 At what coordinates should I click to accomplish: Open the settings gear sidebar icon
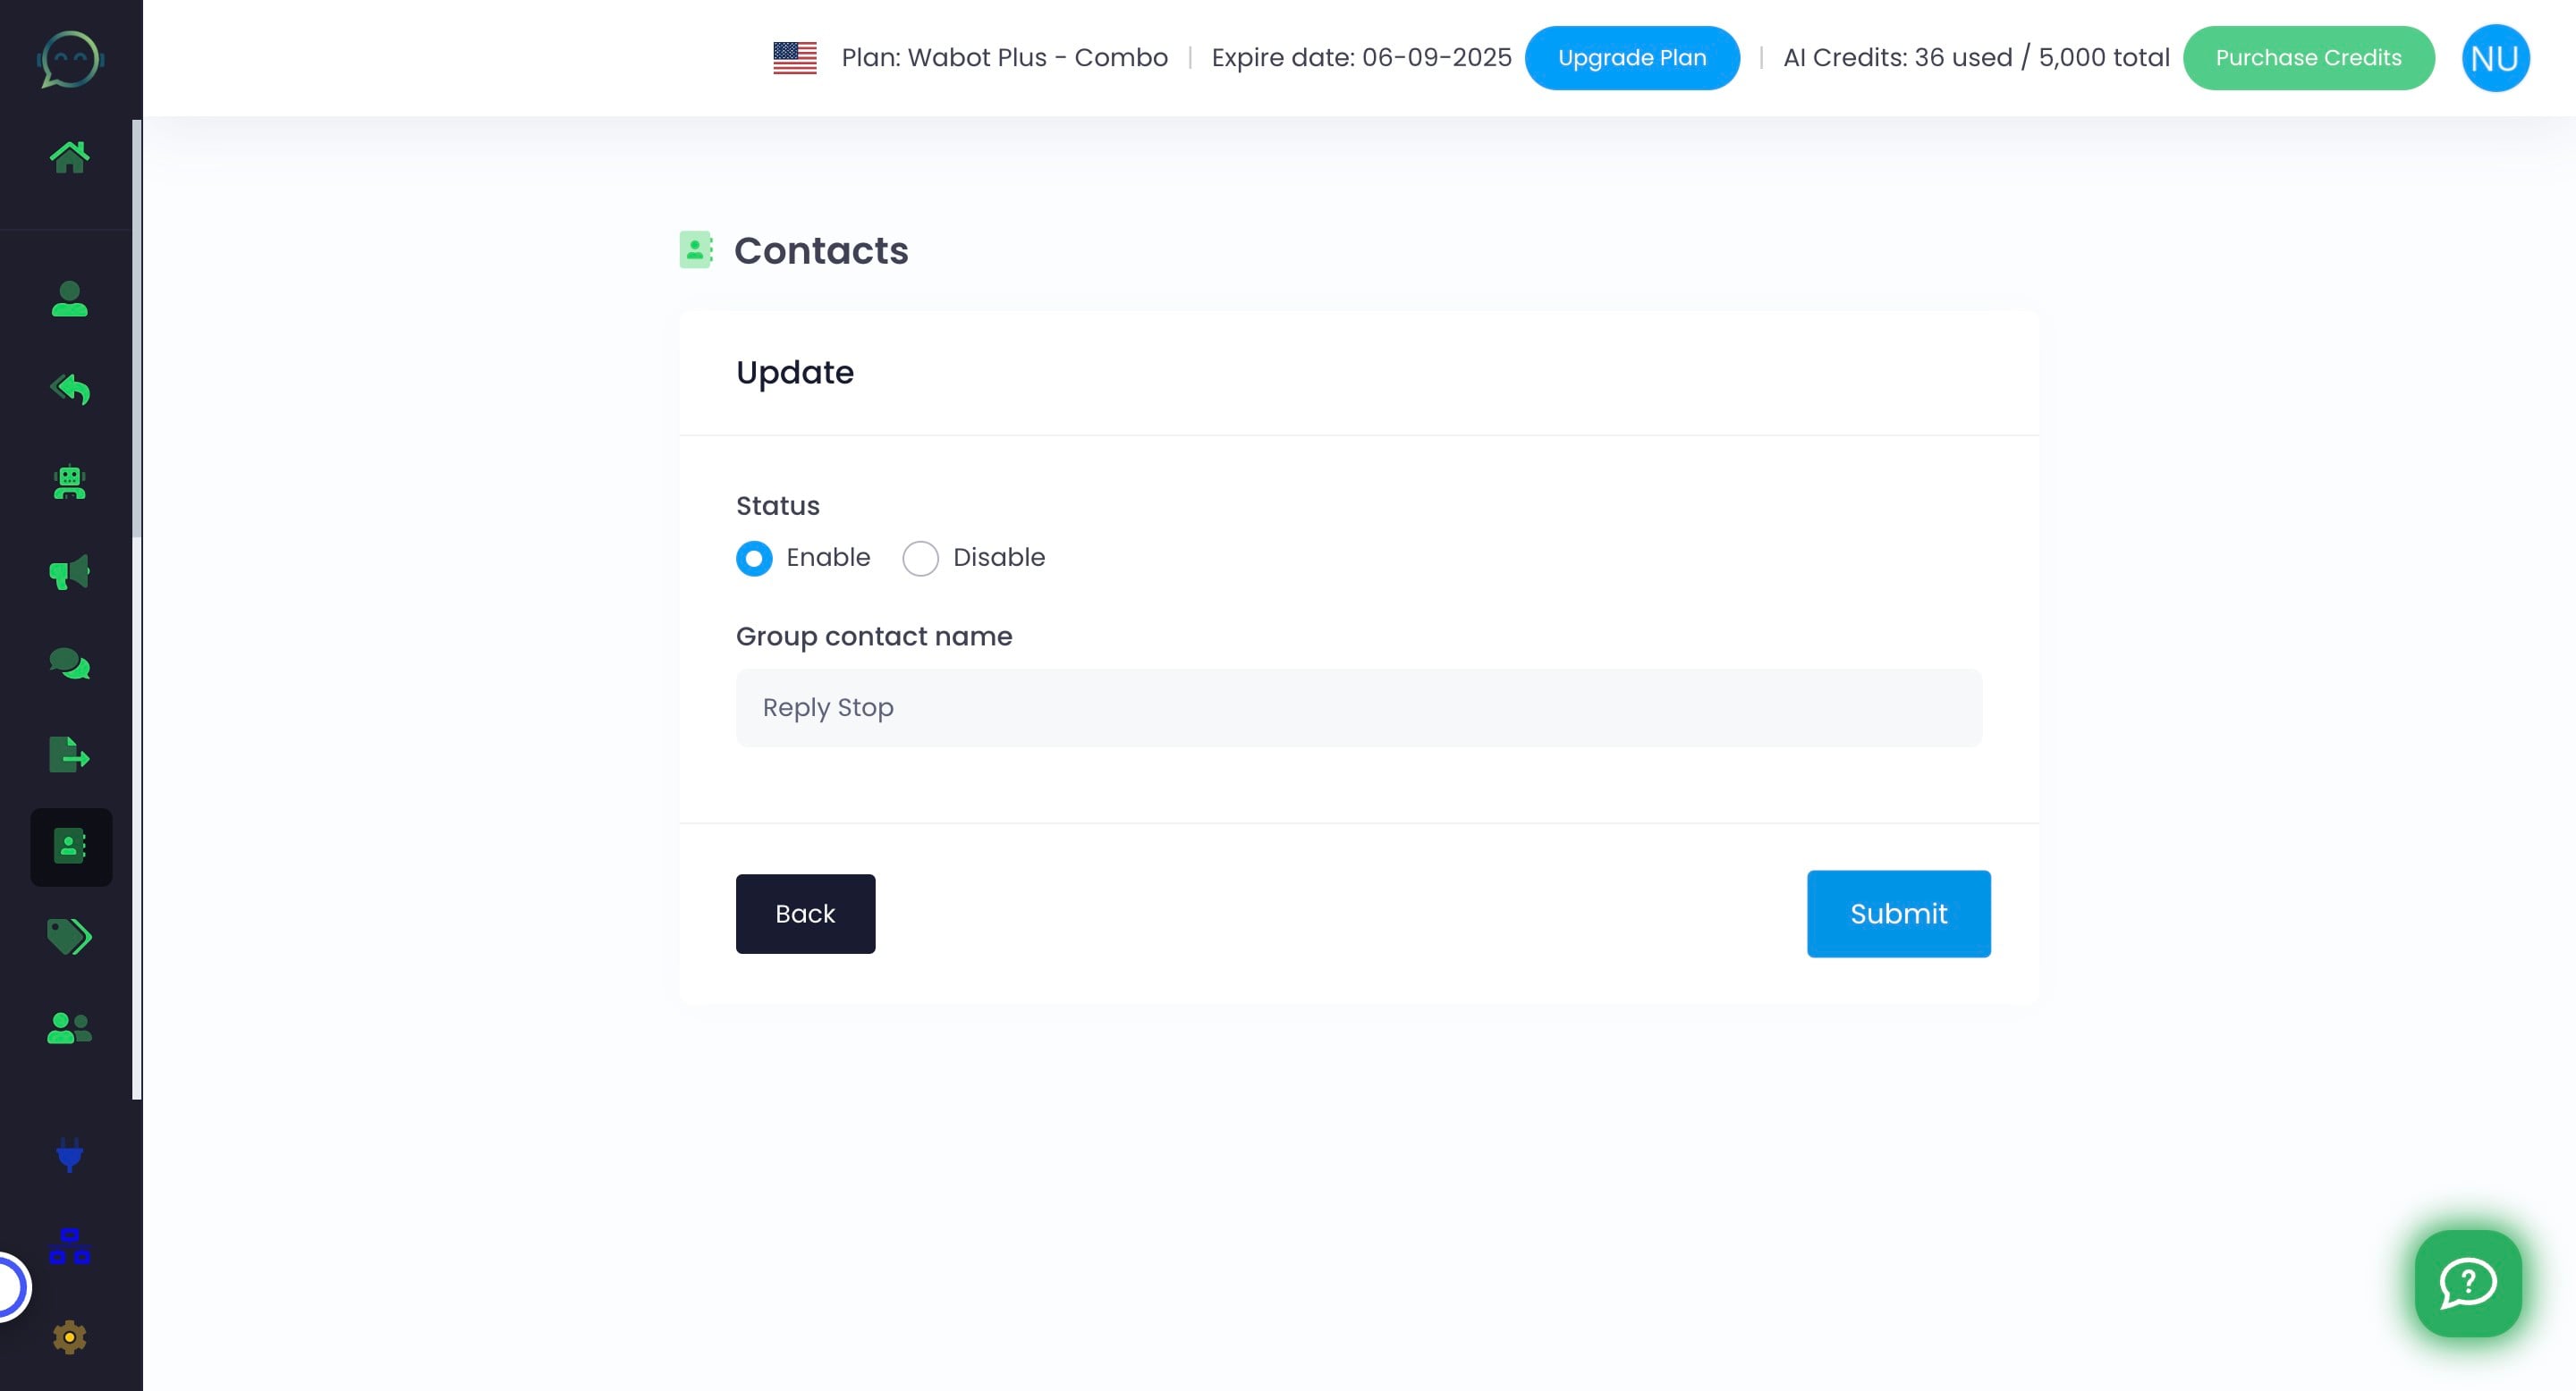coord(69,1337)
